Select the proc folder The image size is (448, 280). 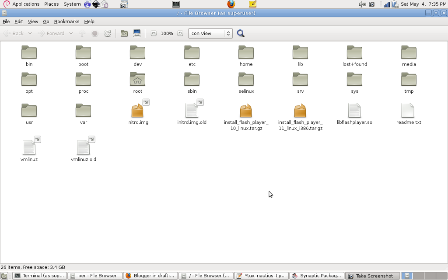pos(83,80)
